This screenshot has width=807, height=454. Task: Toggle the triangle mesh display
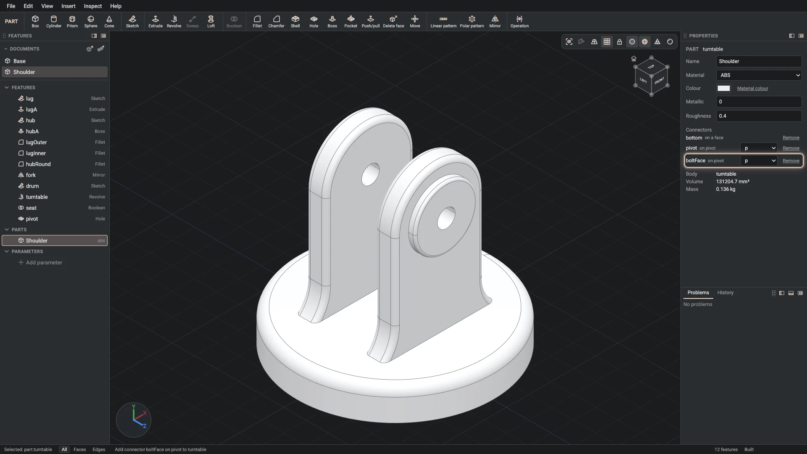click(657, 42)
